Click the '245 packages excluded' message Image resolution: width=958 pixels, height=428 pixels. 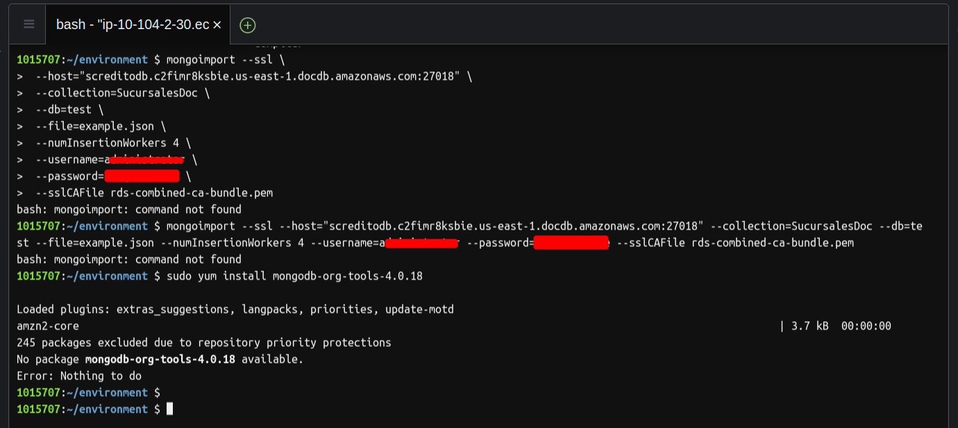[x=203, y=343]
